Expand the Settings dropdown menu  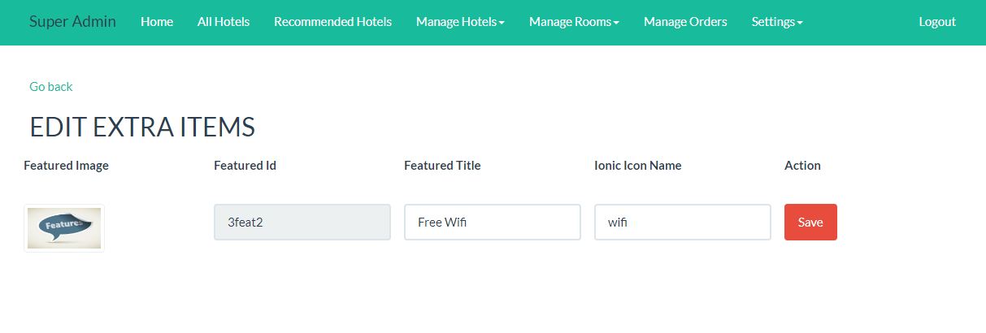pyautogui.click(x=777, y=22)
